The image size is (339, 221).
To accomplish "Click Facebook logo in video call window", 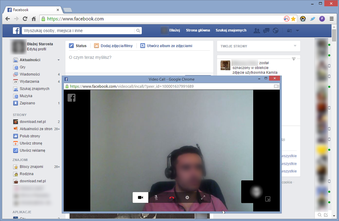I will click(71, 98).
